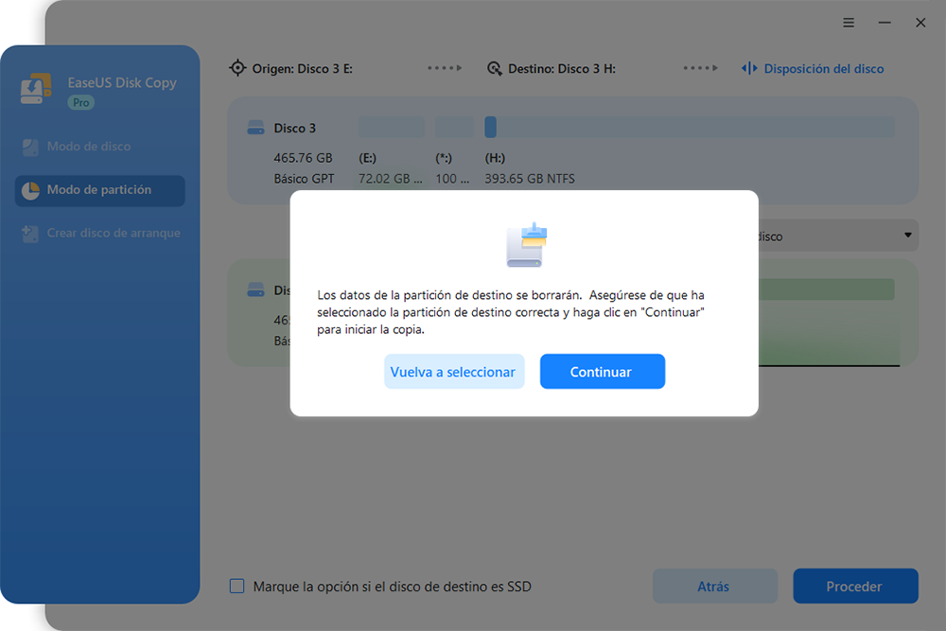Screen dimensions: 946x631
Task: Click the EaseUS Disk Copy logo icon
Action: tap(36, 89)
